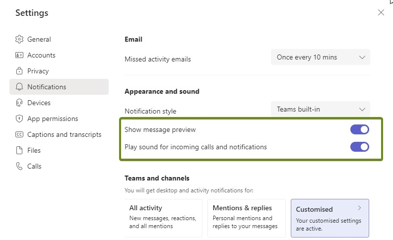Click the Files document icon
The height and width of the screenshot is (240, 393).
tap(19, 150)
